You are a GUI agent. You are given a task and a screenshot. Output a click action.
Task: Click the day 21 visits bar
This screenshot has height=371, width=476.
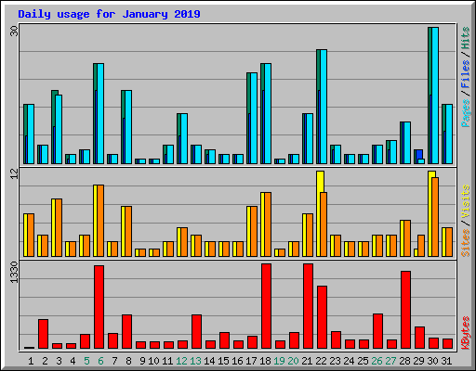click(304, 235)
